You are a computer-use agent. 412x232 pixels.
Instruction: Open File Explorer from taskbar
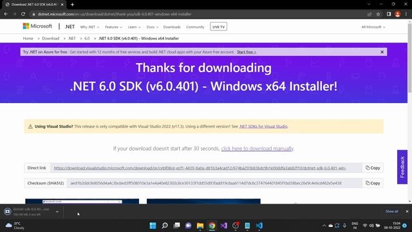click(200, 226)
